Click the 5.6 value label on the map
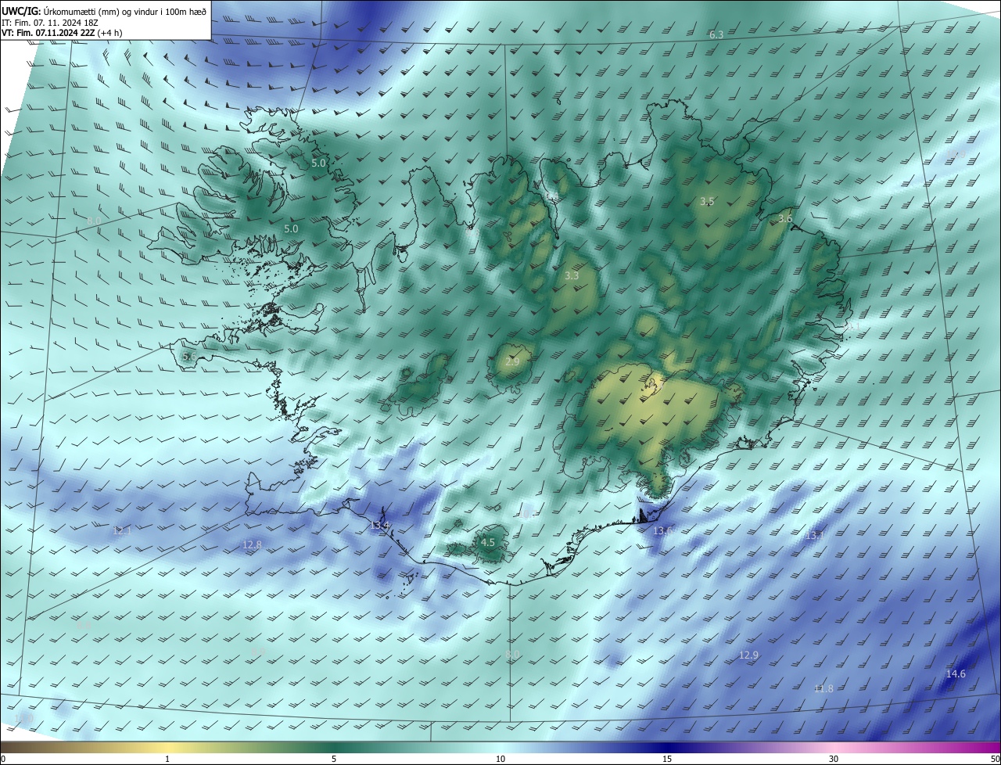This screenshot has height=765, width=1001. (188, 356)
